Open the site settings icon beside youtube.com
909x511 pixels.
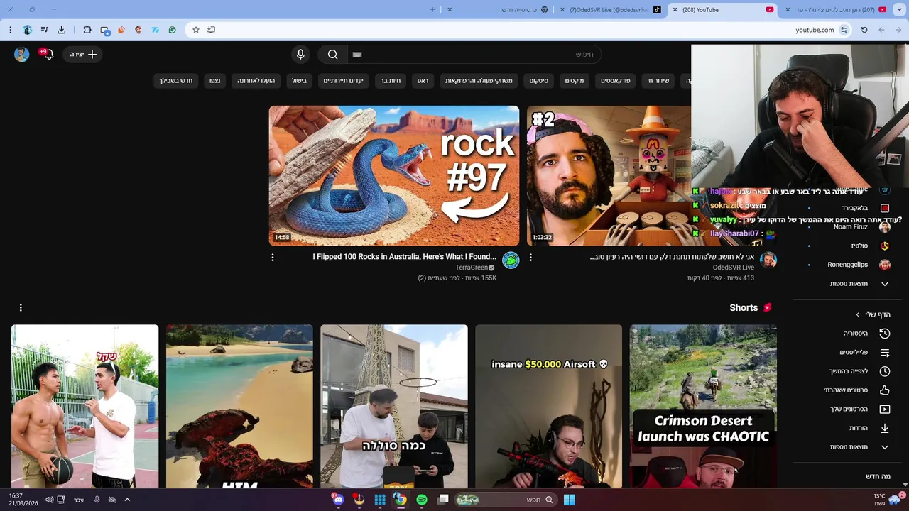tap(844, 30)
